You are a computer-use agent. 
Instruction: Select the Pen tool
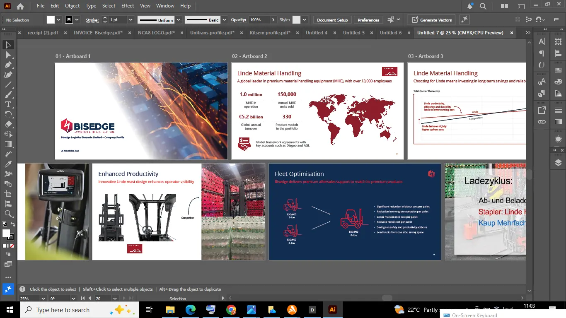click(8, 65)
